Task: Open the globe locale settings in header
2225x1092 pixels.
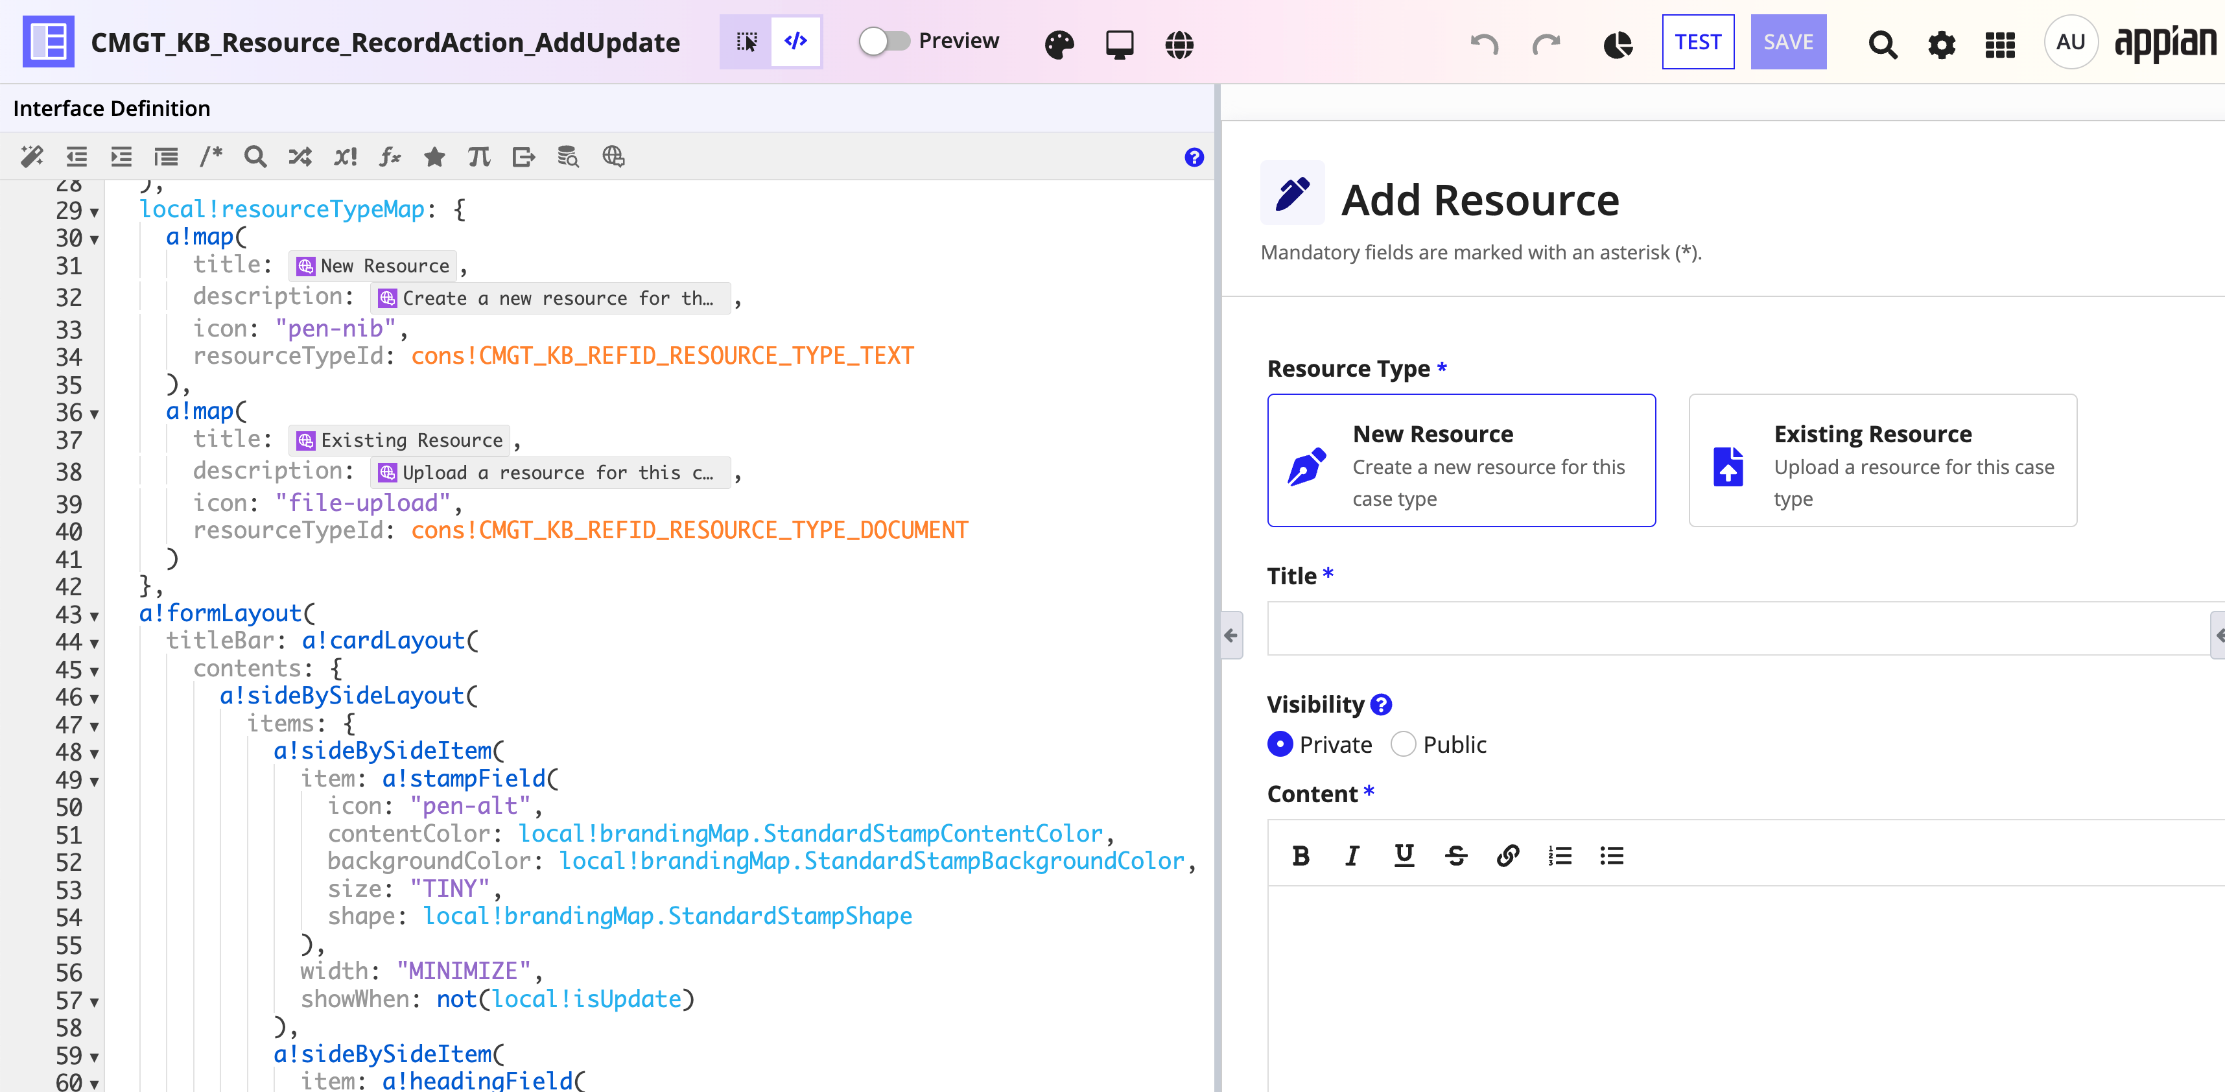Action: coord(1179,43)
